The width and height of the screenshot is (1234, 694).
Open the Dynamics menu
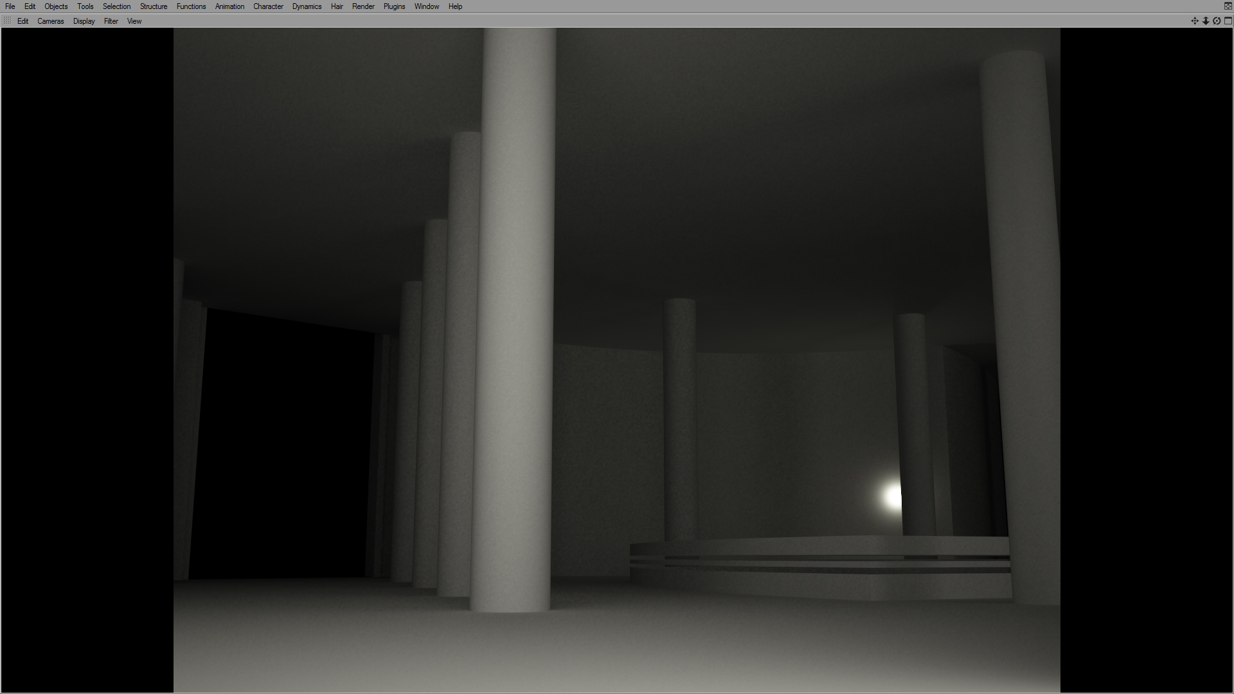(x=307, y=6)
